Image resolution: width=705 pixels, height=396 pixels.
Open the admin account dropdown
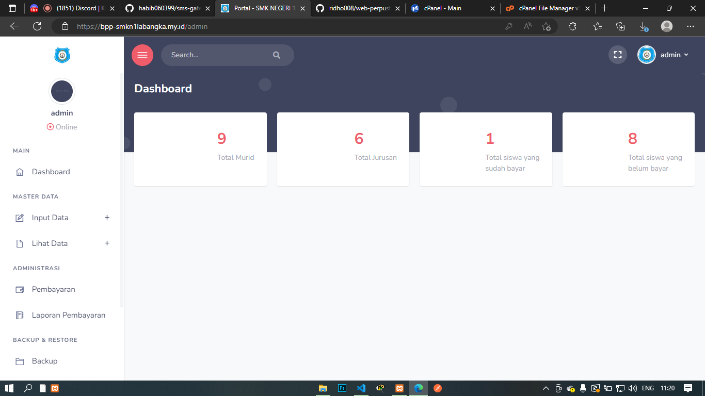[675, 55]
